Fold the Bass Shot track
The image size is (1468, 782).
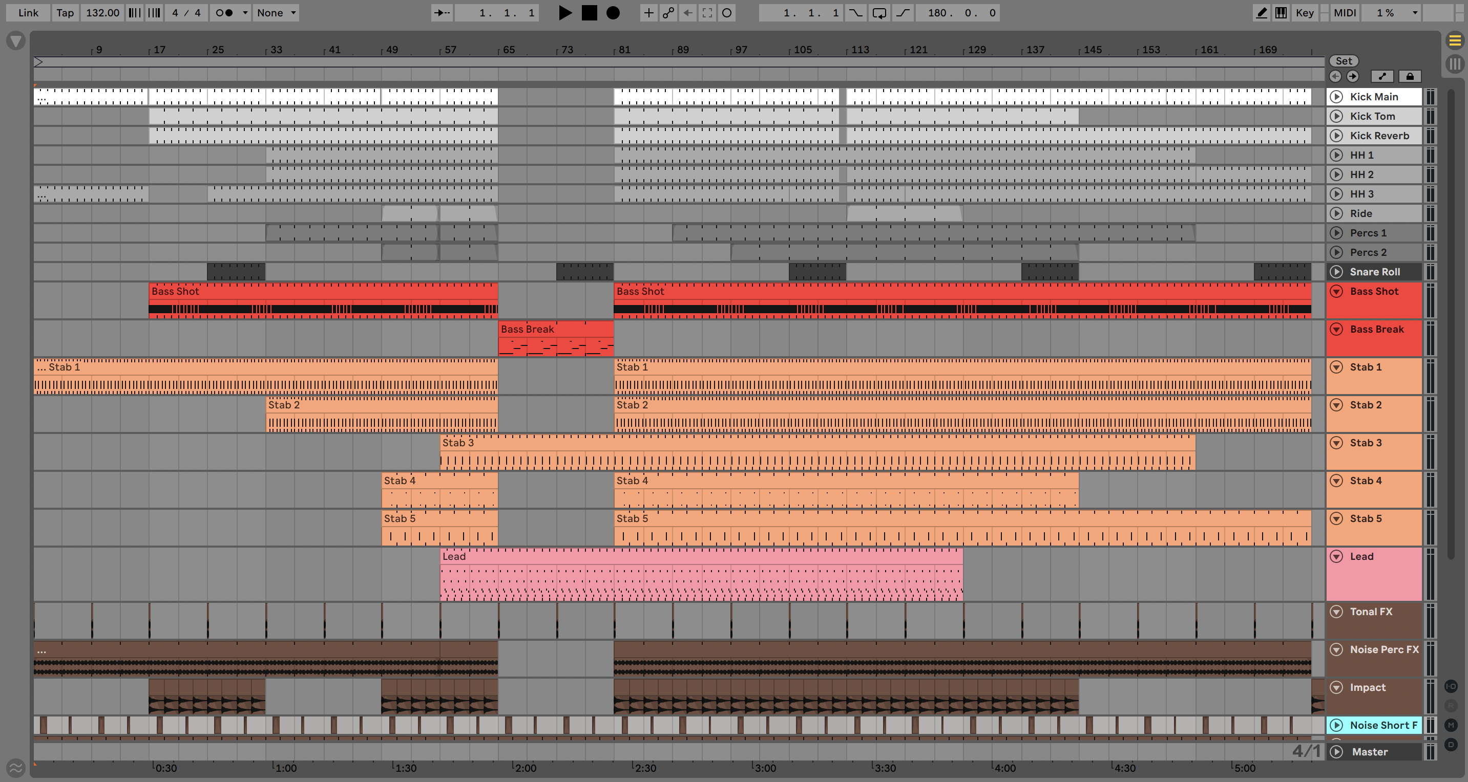point(1336,291)
